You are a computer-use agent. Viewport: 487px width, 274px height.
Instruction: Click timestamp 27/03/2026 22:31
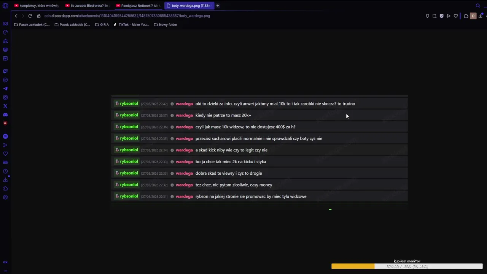pos(154,197)
